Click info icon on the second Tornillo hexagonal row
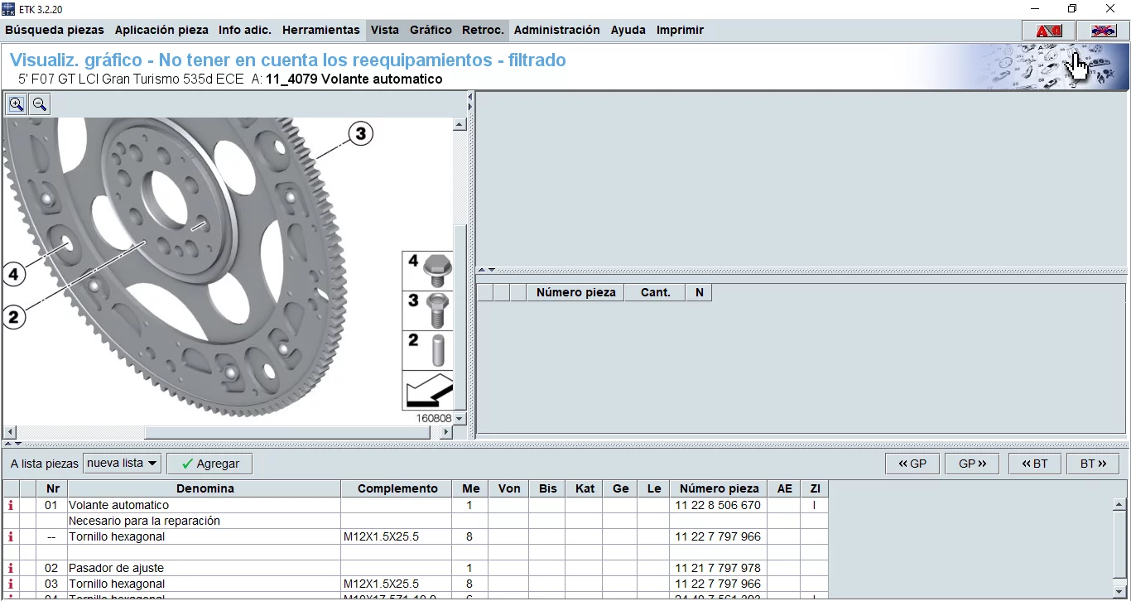This screenshot has width=1131, height=601. [9, 584]
